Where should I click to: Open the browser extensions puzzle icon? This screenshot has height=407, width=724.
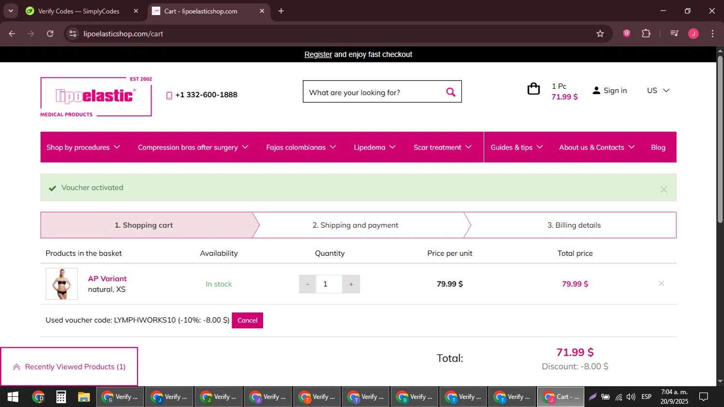point(646,34)
